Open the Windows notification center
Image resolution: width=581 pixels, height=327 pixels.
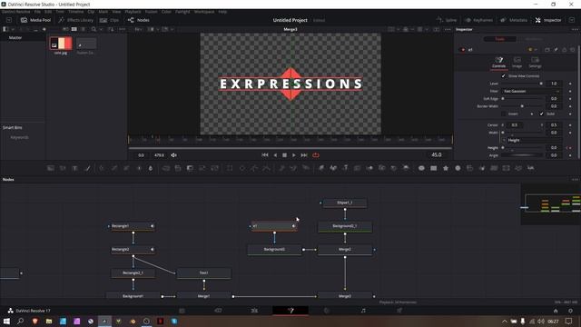pos(569,321)
